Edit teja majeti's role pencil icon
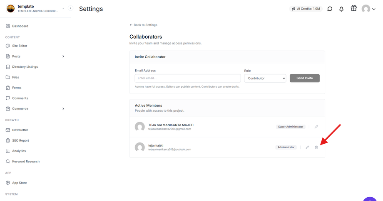Viewport: 383px width, 201px height. 308,147
